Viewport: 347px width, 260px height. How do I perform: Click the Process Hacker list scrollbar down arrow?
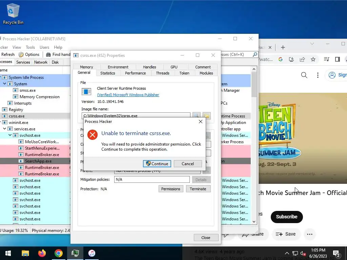click(254, 221)
